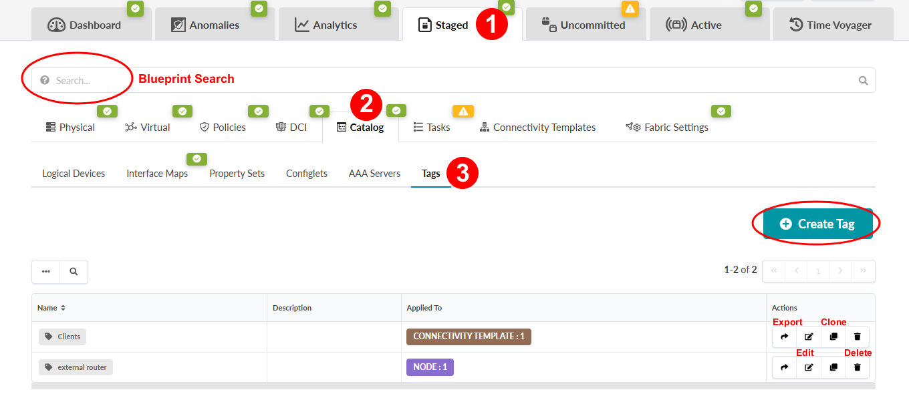Open the DCI sub-tab
The width and height of the screenshot is (909, 396).
[x=291, y=127]
